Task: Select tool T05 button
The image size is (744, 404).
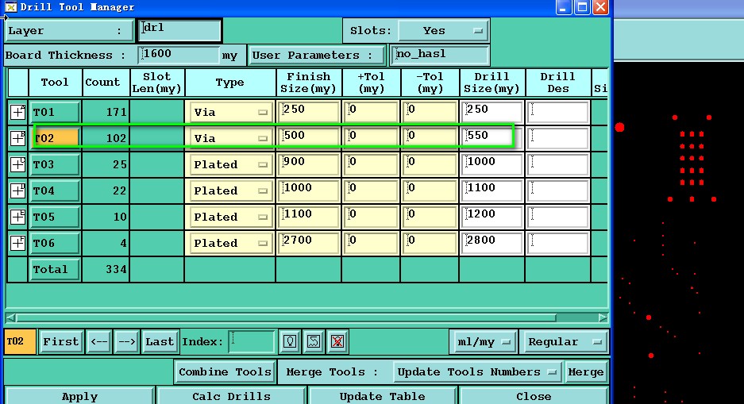Action: (x=54, y=217)
